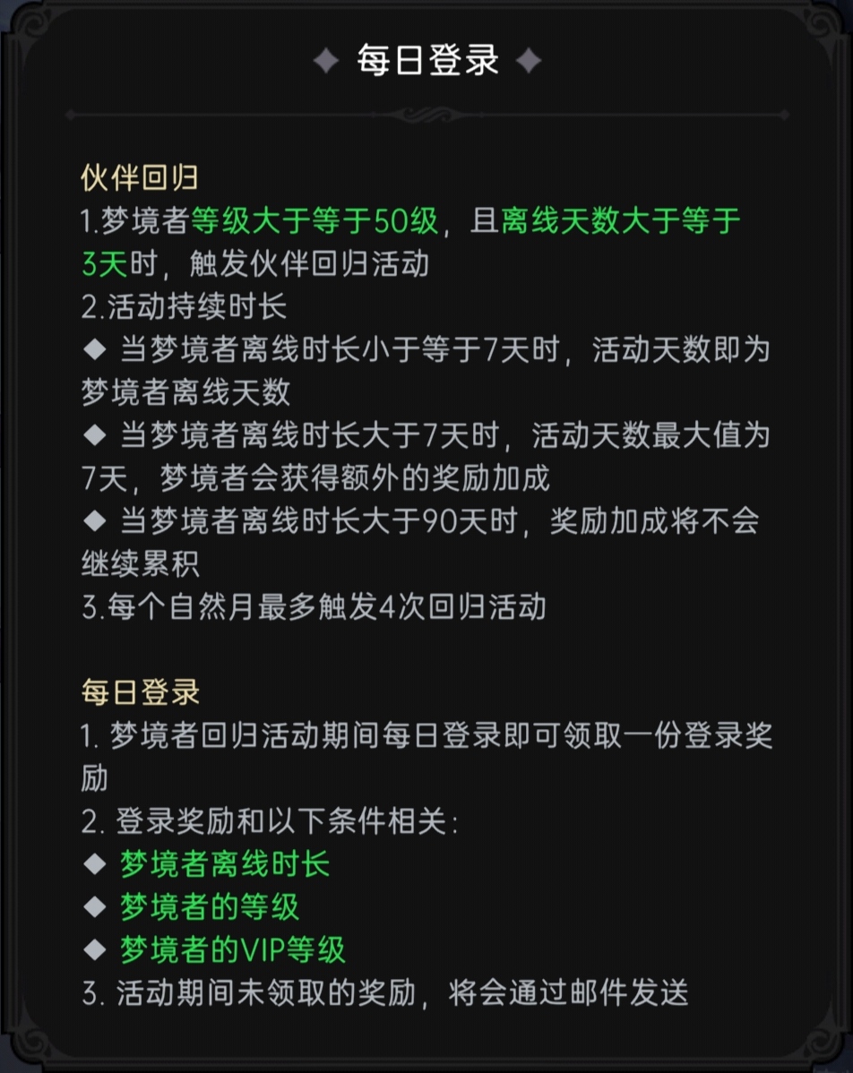Click the rule 3.每个自然月最多触发4次回归活动
The height and width of the screenshot is (1073, 853).
pos(314,608)
